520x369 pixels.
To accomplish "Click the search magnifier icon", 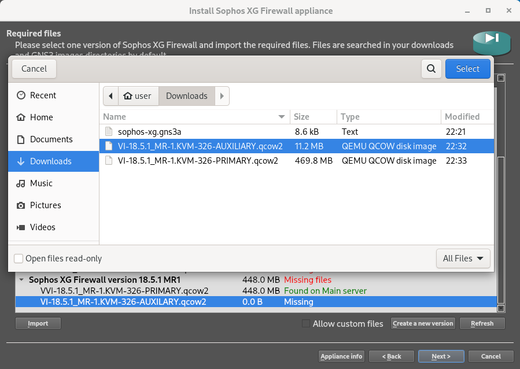I will [431, 69].
